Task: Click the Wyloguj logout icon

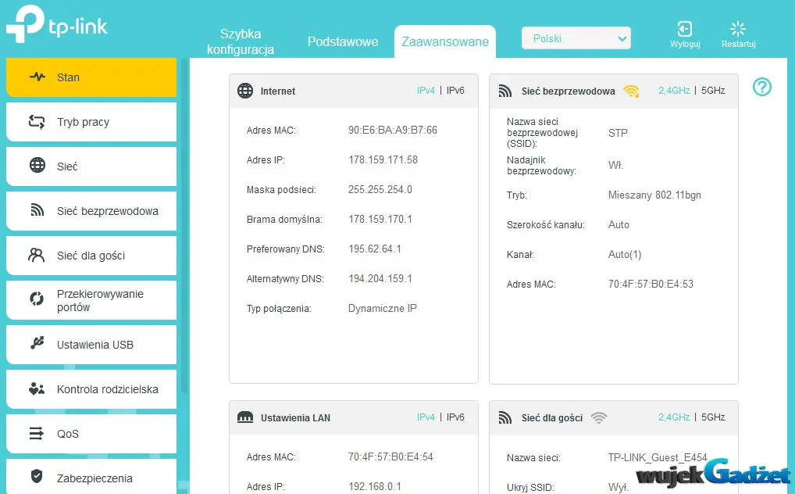Action: coord(684,29)
